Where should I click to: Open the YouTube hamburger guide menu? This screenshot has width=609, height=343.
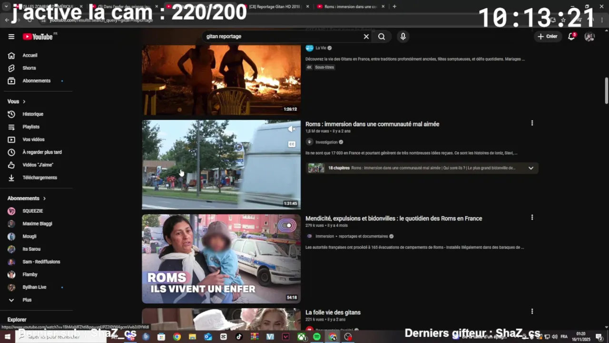coord(11,37)
